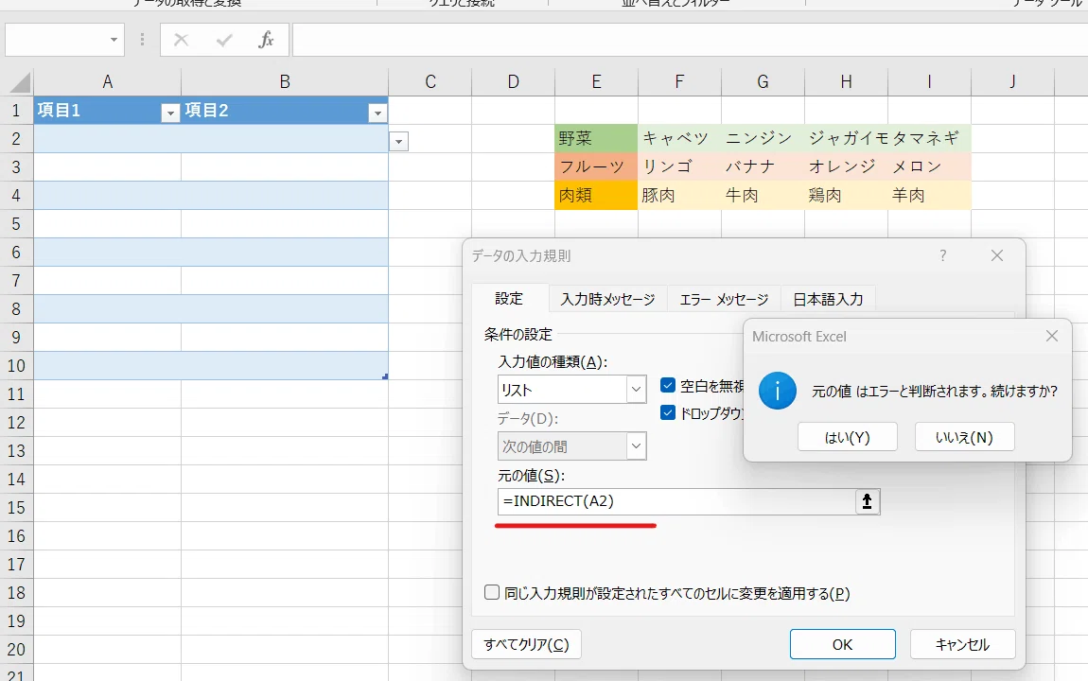Select row 11 header
The image size is (1088, 681).
tap(16, 393)
